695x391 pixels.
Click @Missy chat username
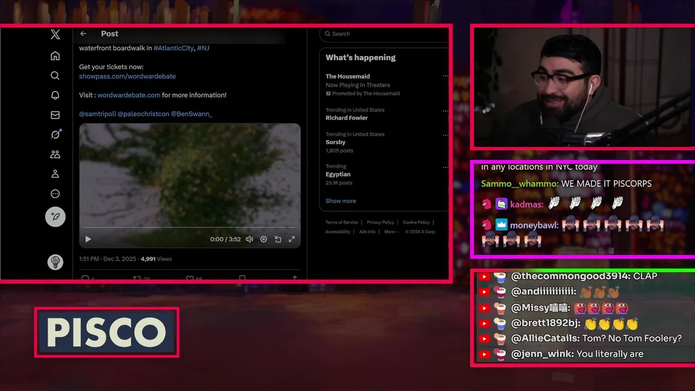click(541, 308)
